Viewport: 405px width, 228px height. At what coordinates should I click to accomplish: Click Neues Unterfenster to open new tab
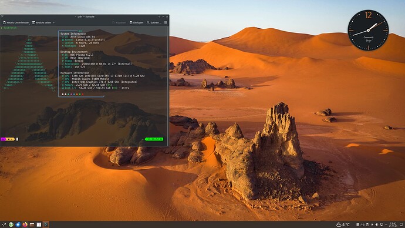tap(16, 22)
